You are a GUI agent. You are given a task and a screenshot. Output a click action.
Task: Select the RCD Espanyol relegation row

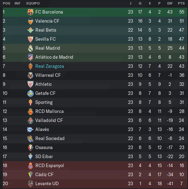coord(95,166)
